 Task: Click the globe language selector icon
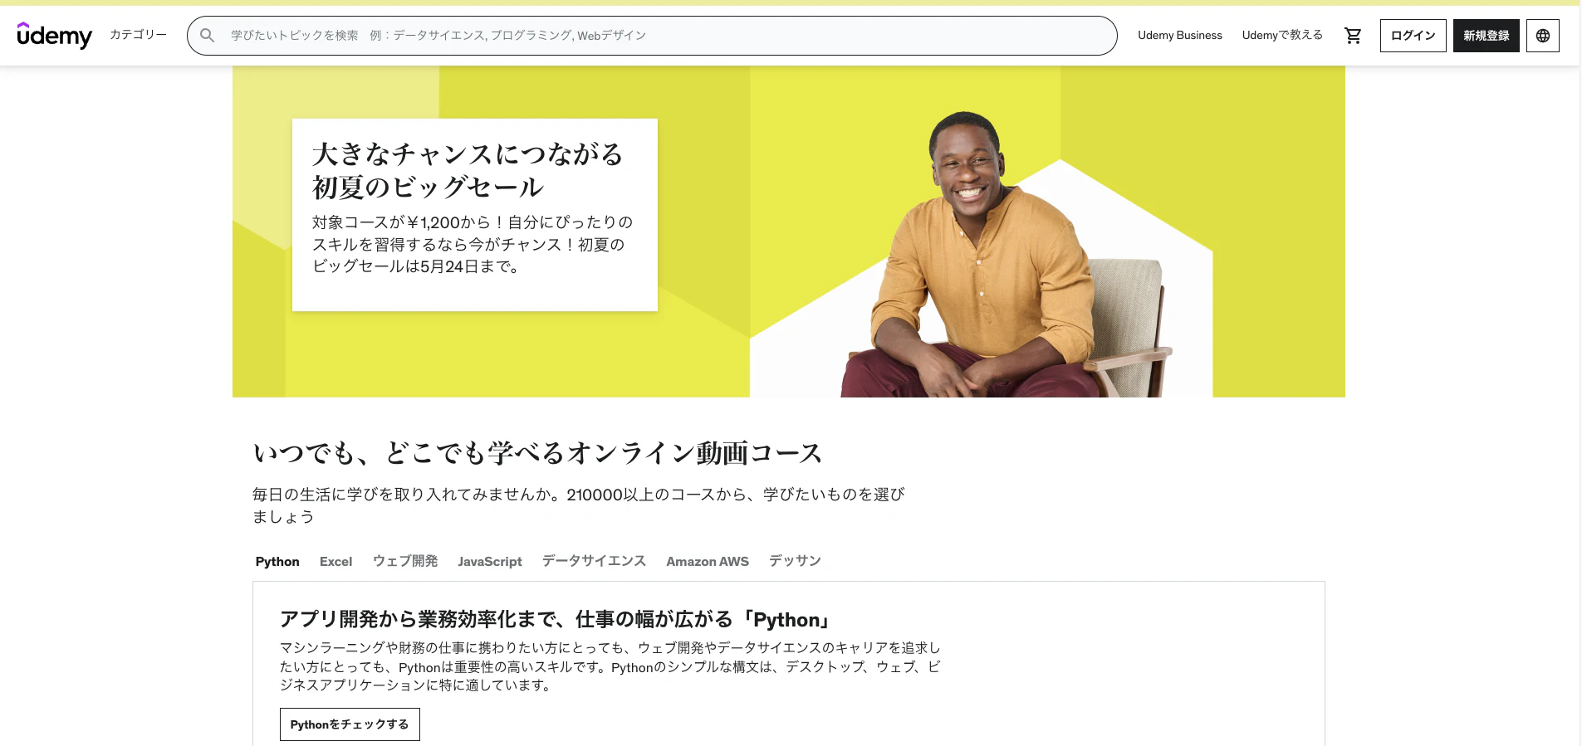point(1542,36)
